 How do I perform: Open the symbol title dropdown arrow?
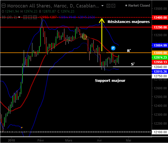point(102,6)
